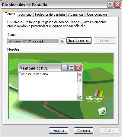Click the preview scrollbar up arrow

(80, 75)
